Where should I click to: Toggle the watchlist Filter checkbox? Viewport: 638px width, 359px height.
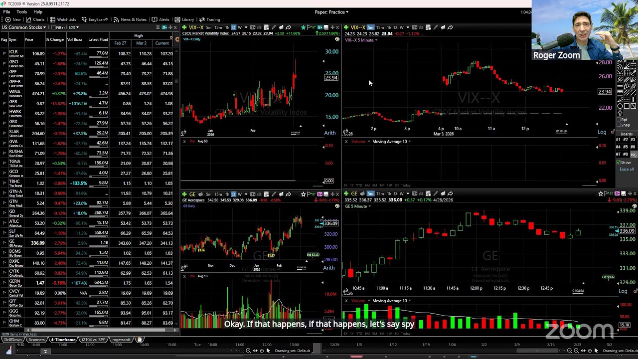tap(53, 27)
